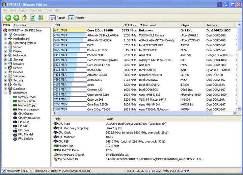
Task: Refresh the page with the refresh icon
Action: click(32, 18)
